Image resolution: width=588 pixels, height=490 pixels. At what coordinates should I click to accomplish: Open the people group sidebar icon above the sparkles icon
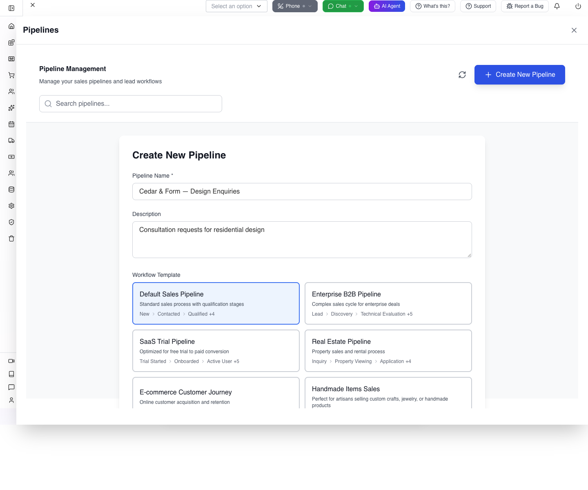point(11,91)
